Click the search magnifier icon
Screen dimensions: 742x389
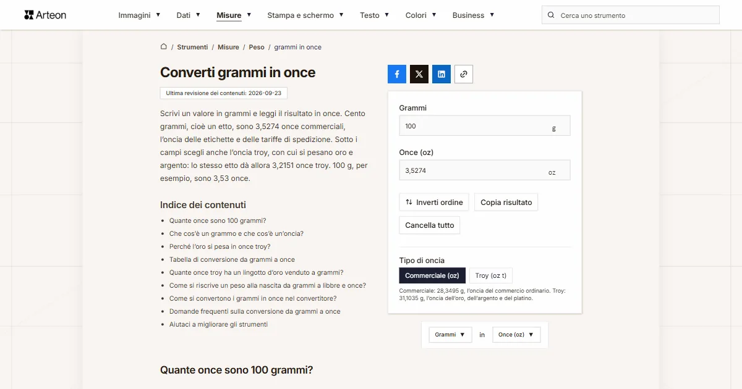point(551,15)
